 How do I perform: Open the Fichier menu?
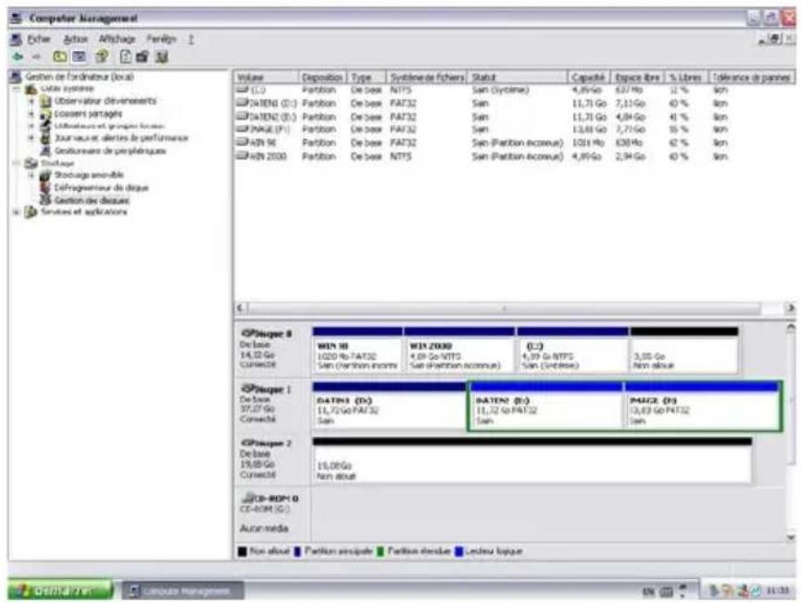[x=39, y=39]
